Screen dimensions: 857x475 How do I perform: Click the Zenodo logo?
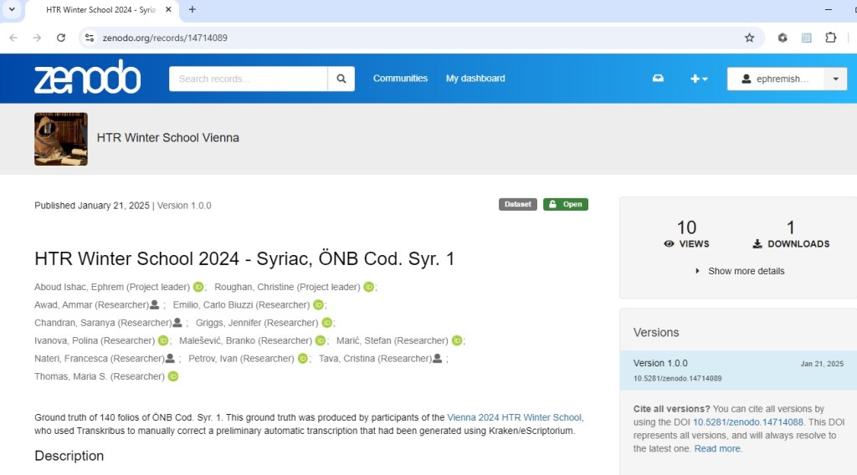click(87, 78)
